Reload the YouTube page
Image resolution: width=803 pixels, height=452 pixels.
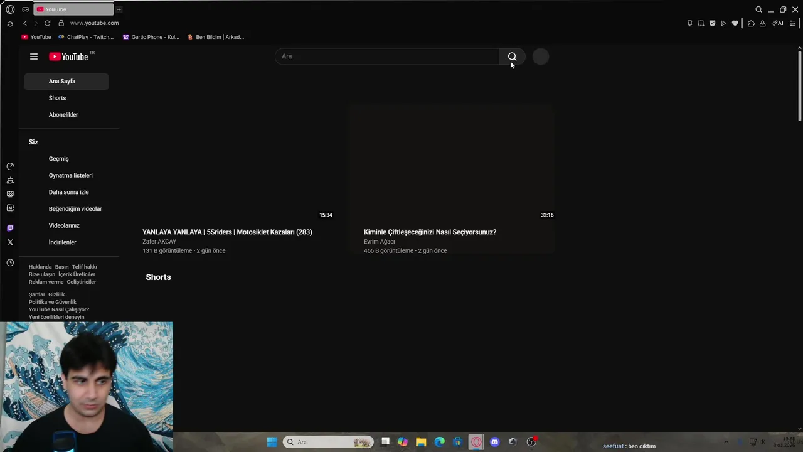pyautogui.click(x=47, y=23)
